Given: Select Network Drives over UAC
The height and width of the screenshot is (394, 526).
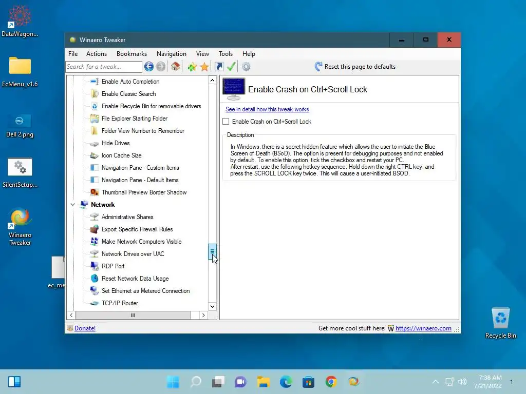Looking at the screenshot, I should point(133,254).
